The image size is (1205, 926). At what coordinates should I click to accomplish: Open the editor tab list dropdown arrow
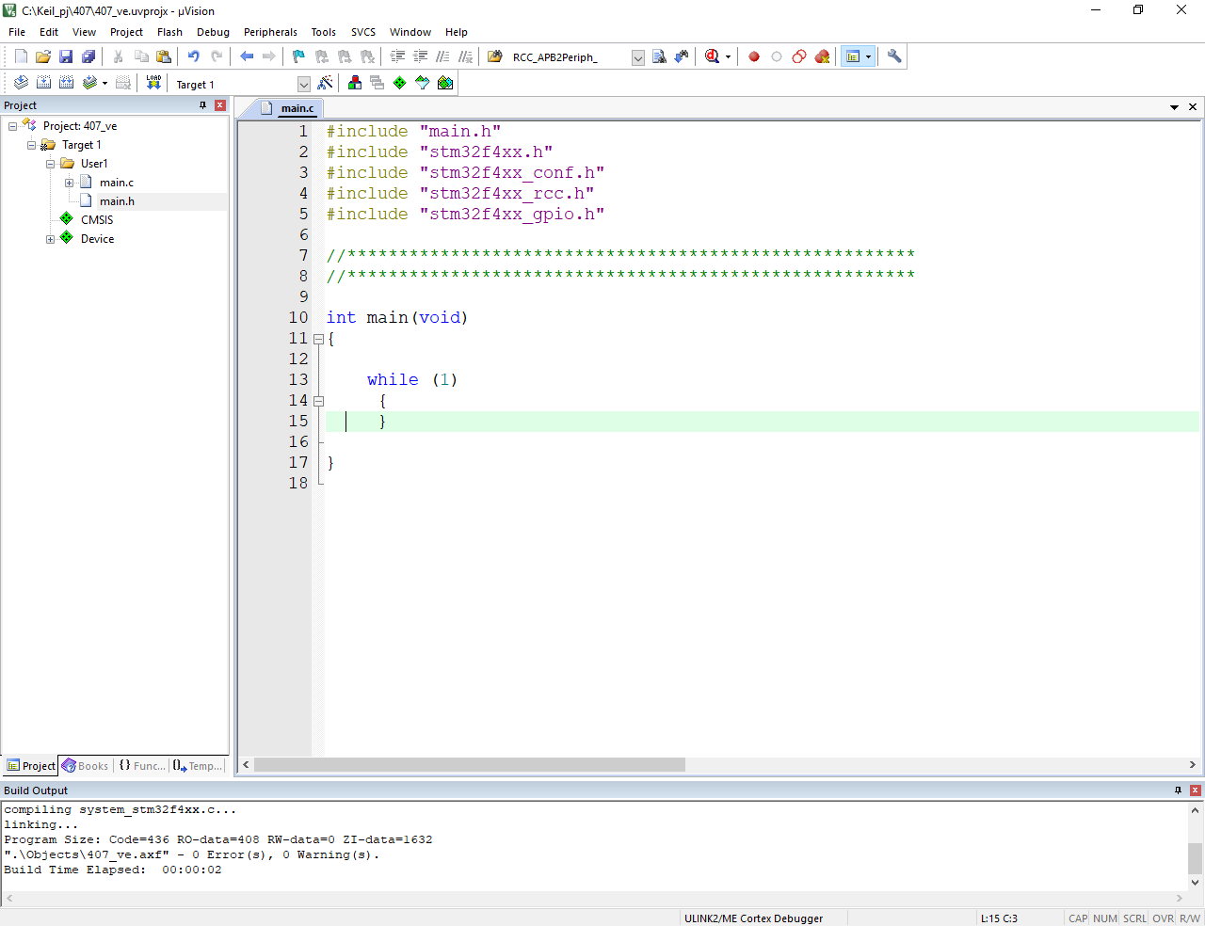point(1174,107)
